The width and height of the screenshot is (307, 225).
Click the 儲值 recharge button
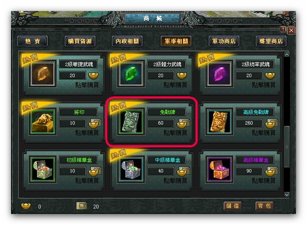233,206
